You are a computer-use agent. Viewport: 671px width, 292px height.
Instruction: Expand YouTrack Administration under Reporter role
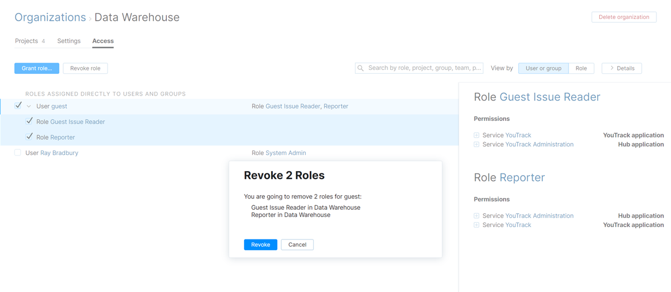point(476,216)
